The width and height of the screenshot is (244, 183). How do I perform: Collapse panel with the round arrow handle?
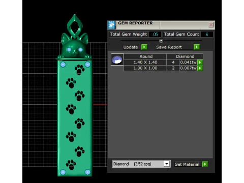click(161, 41)
